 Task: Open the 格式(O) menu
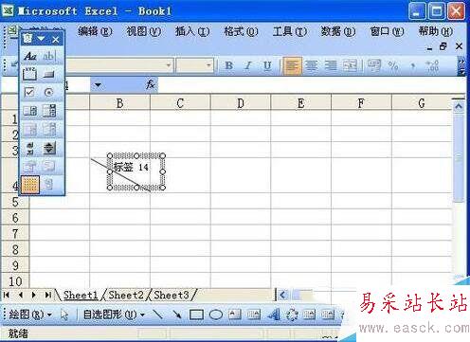[x=241, y=31]
